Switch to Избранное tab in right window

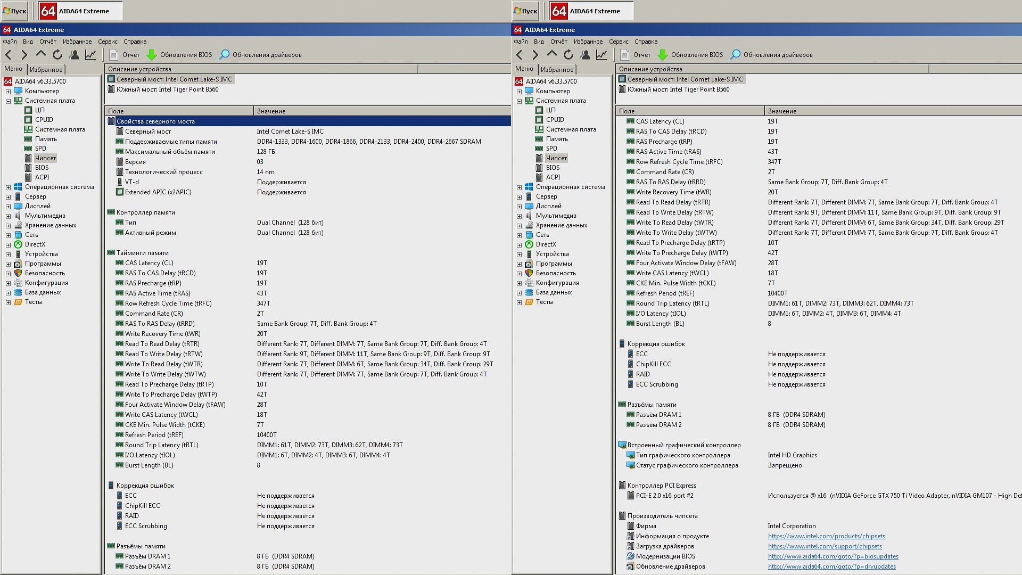(x=557, y=70)
